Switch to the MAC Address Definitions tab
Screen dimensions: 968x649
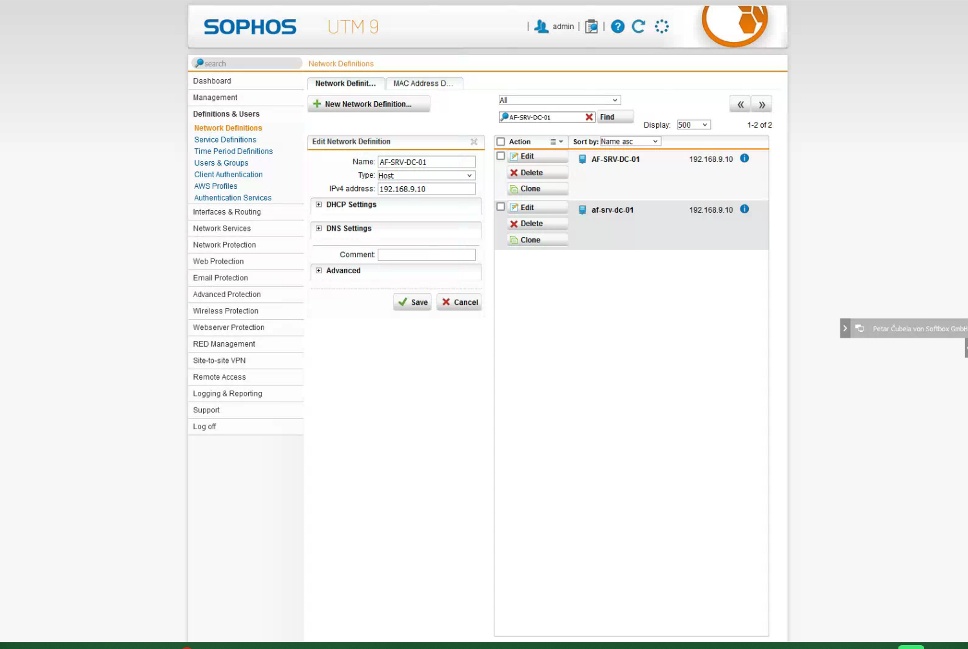point(423,84)
